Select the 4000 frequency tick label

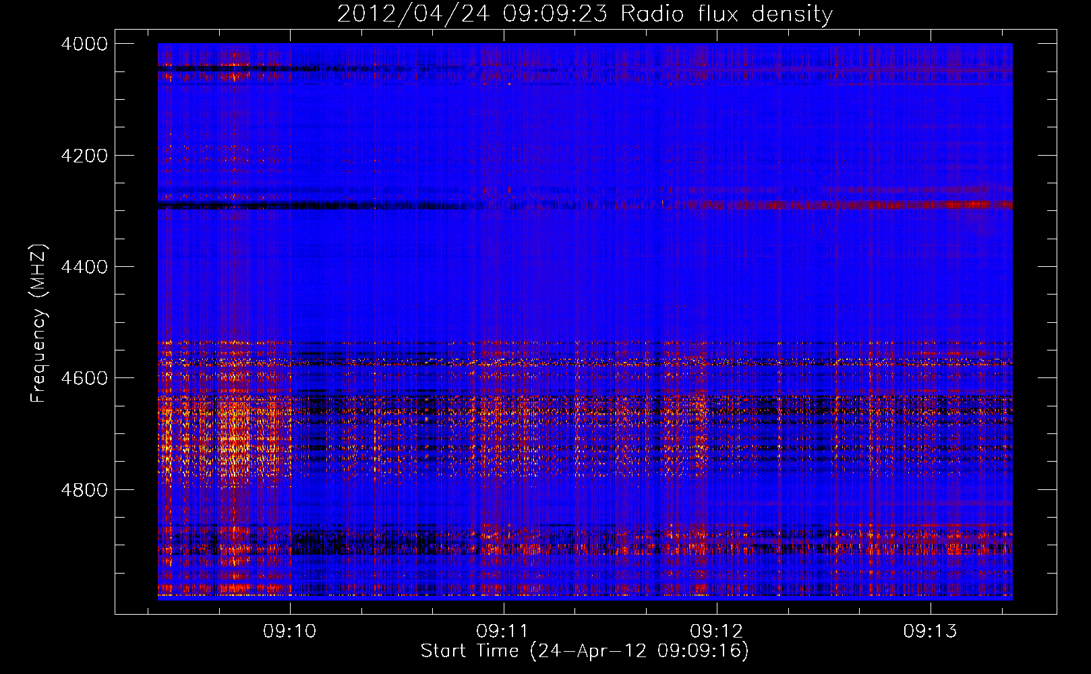84,44
